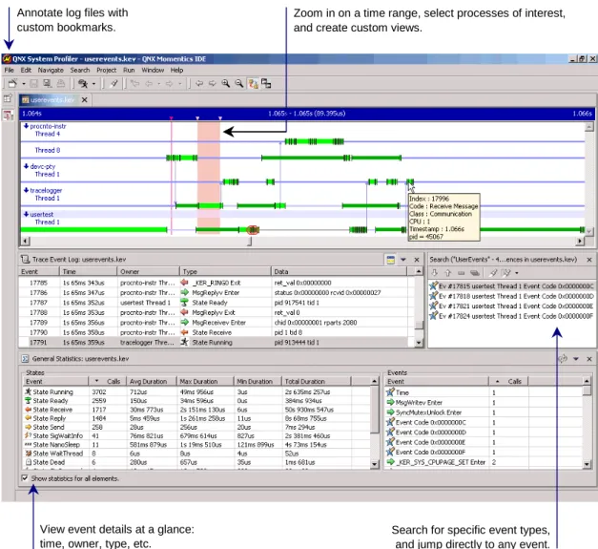
Task: Click the timeline horizontal scrollbar thumb
Action: [x=250, y=241]
